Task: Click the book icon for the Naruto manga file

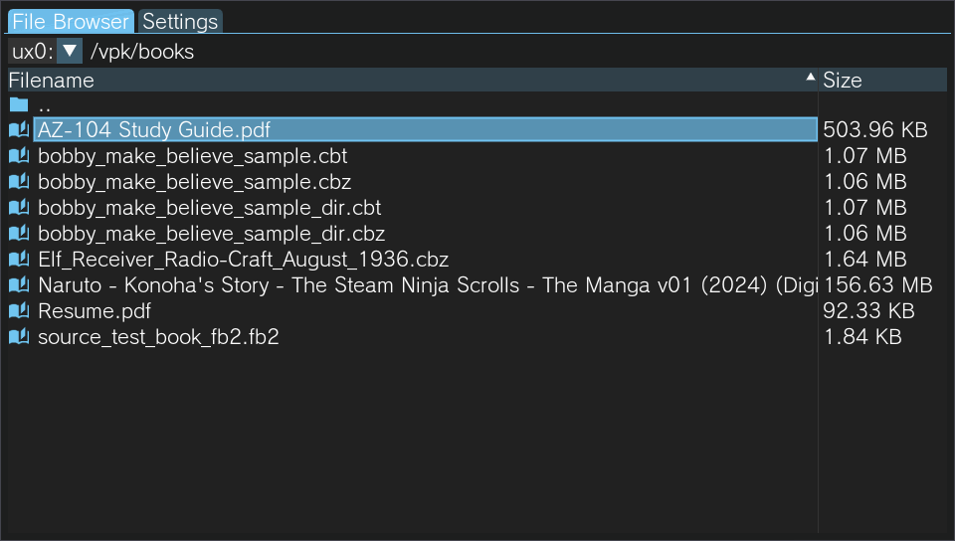Action: pyautogui.click(x=19, y=284)
